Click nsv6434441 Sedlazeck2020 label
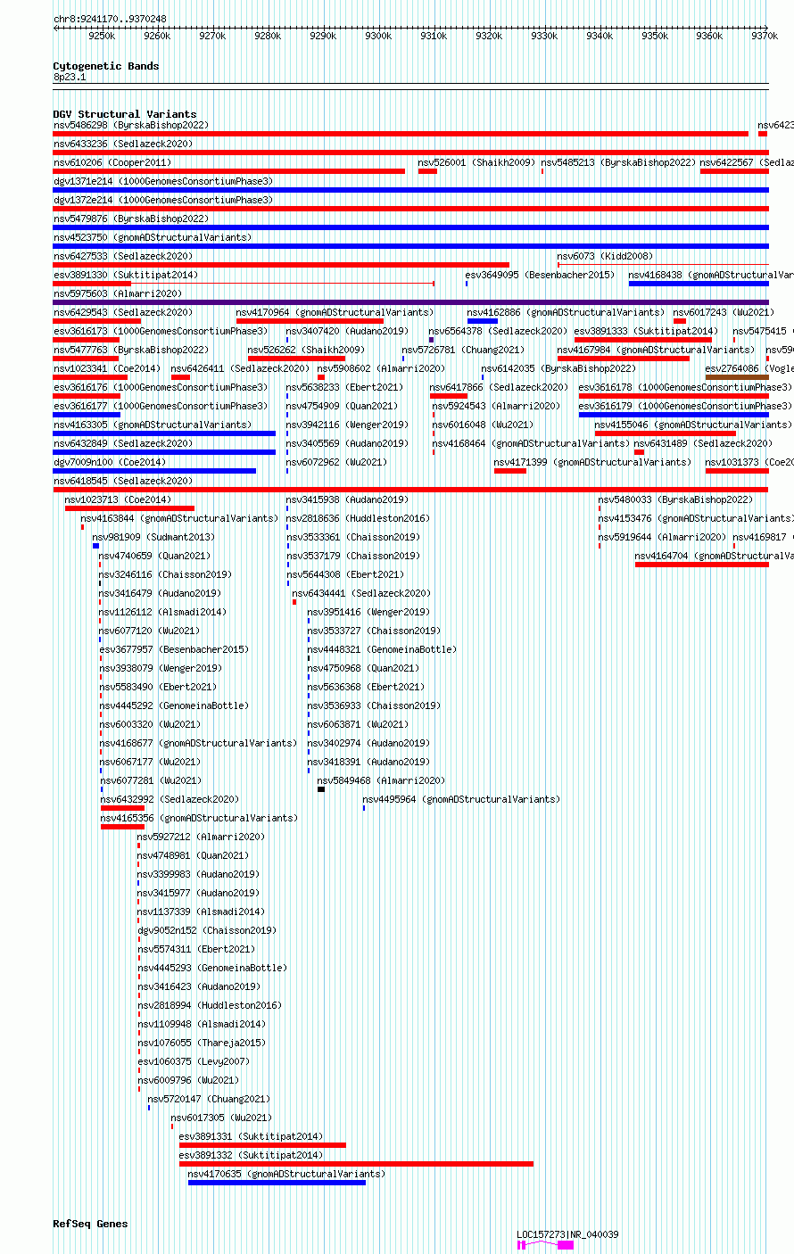Image resolution: width=794 pixels, height=1254 pixels. point(361,593)
